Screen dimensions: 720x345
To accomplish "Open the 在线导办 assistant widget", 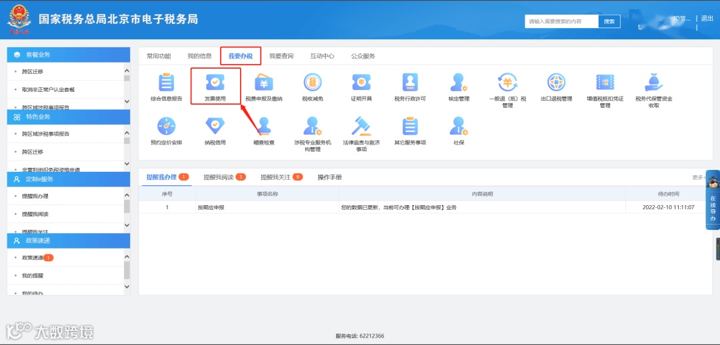I will click(x=713, y=200).
